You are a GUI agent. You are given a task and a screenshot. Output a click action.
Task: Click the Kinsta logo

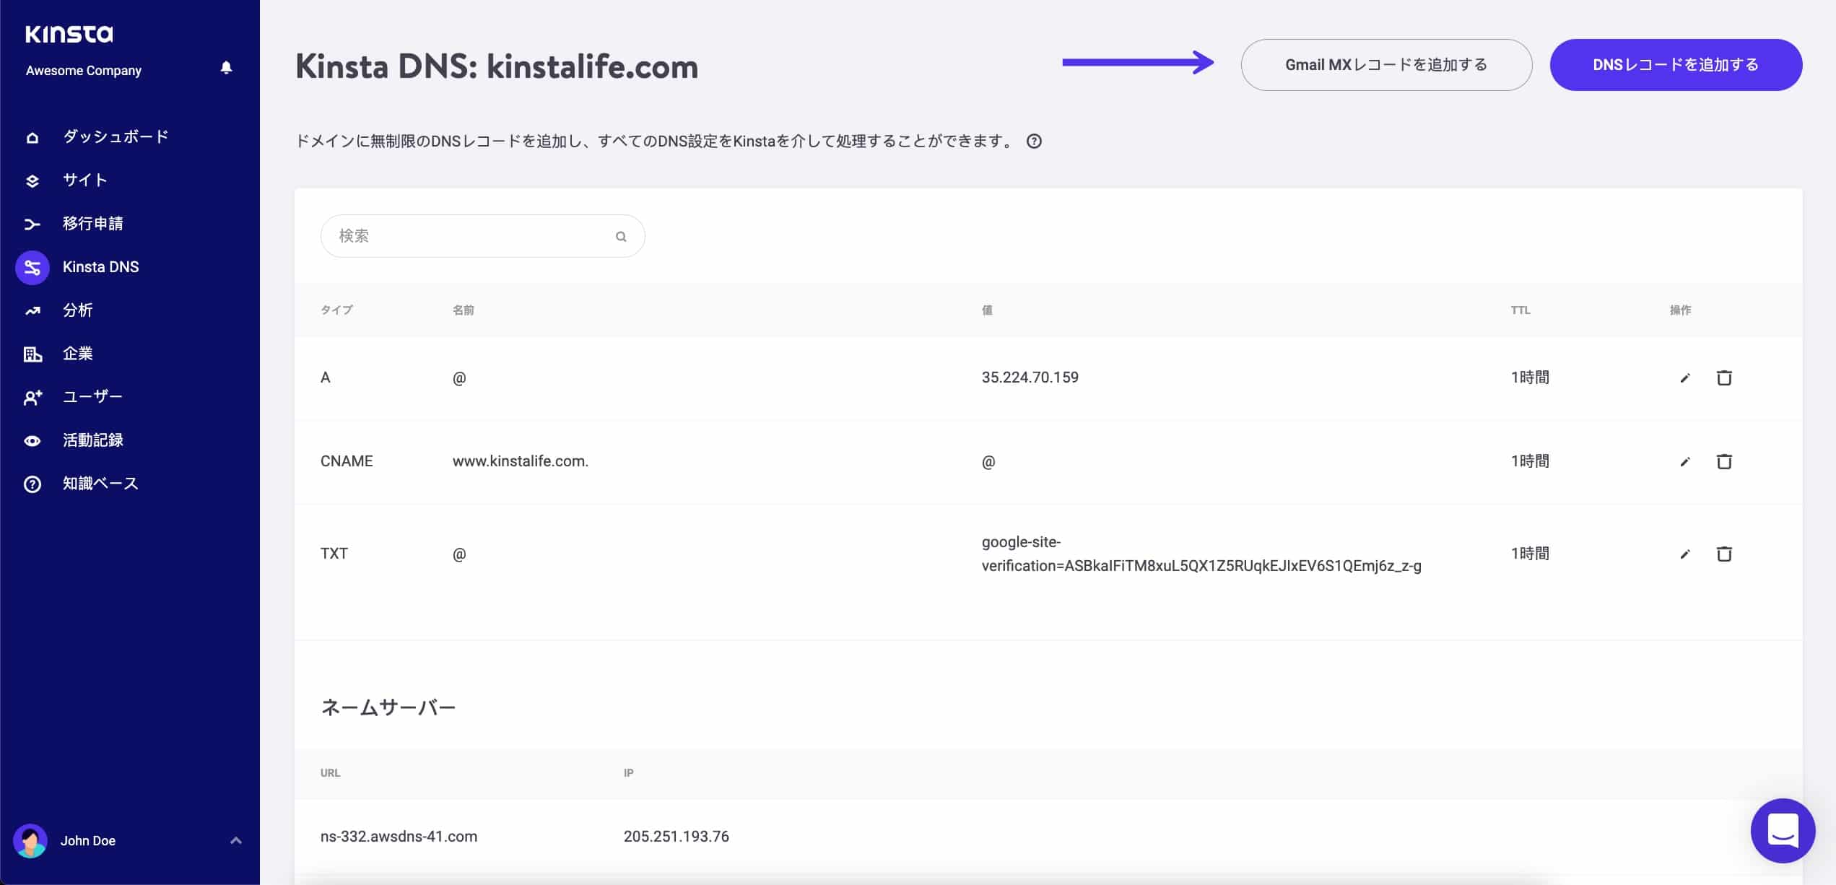[69, 34]
